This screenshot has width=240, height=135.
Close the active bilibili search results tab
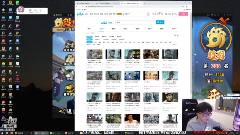point(141,3)
